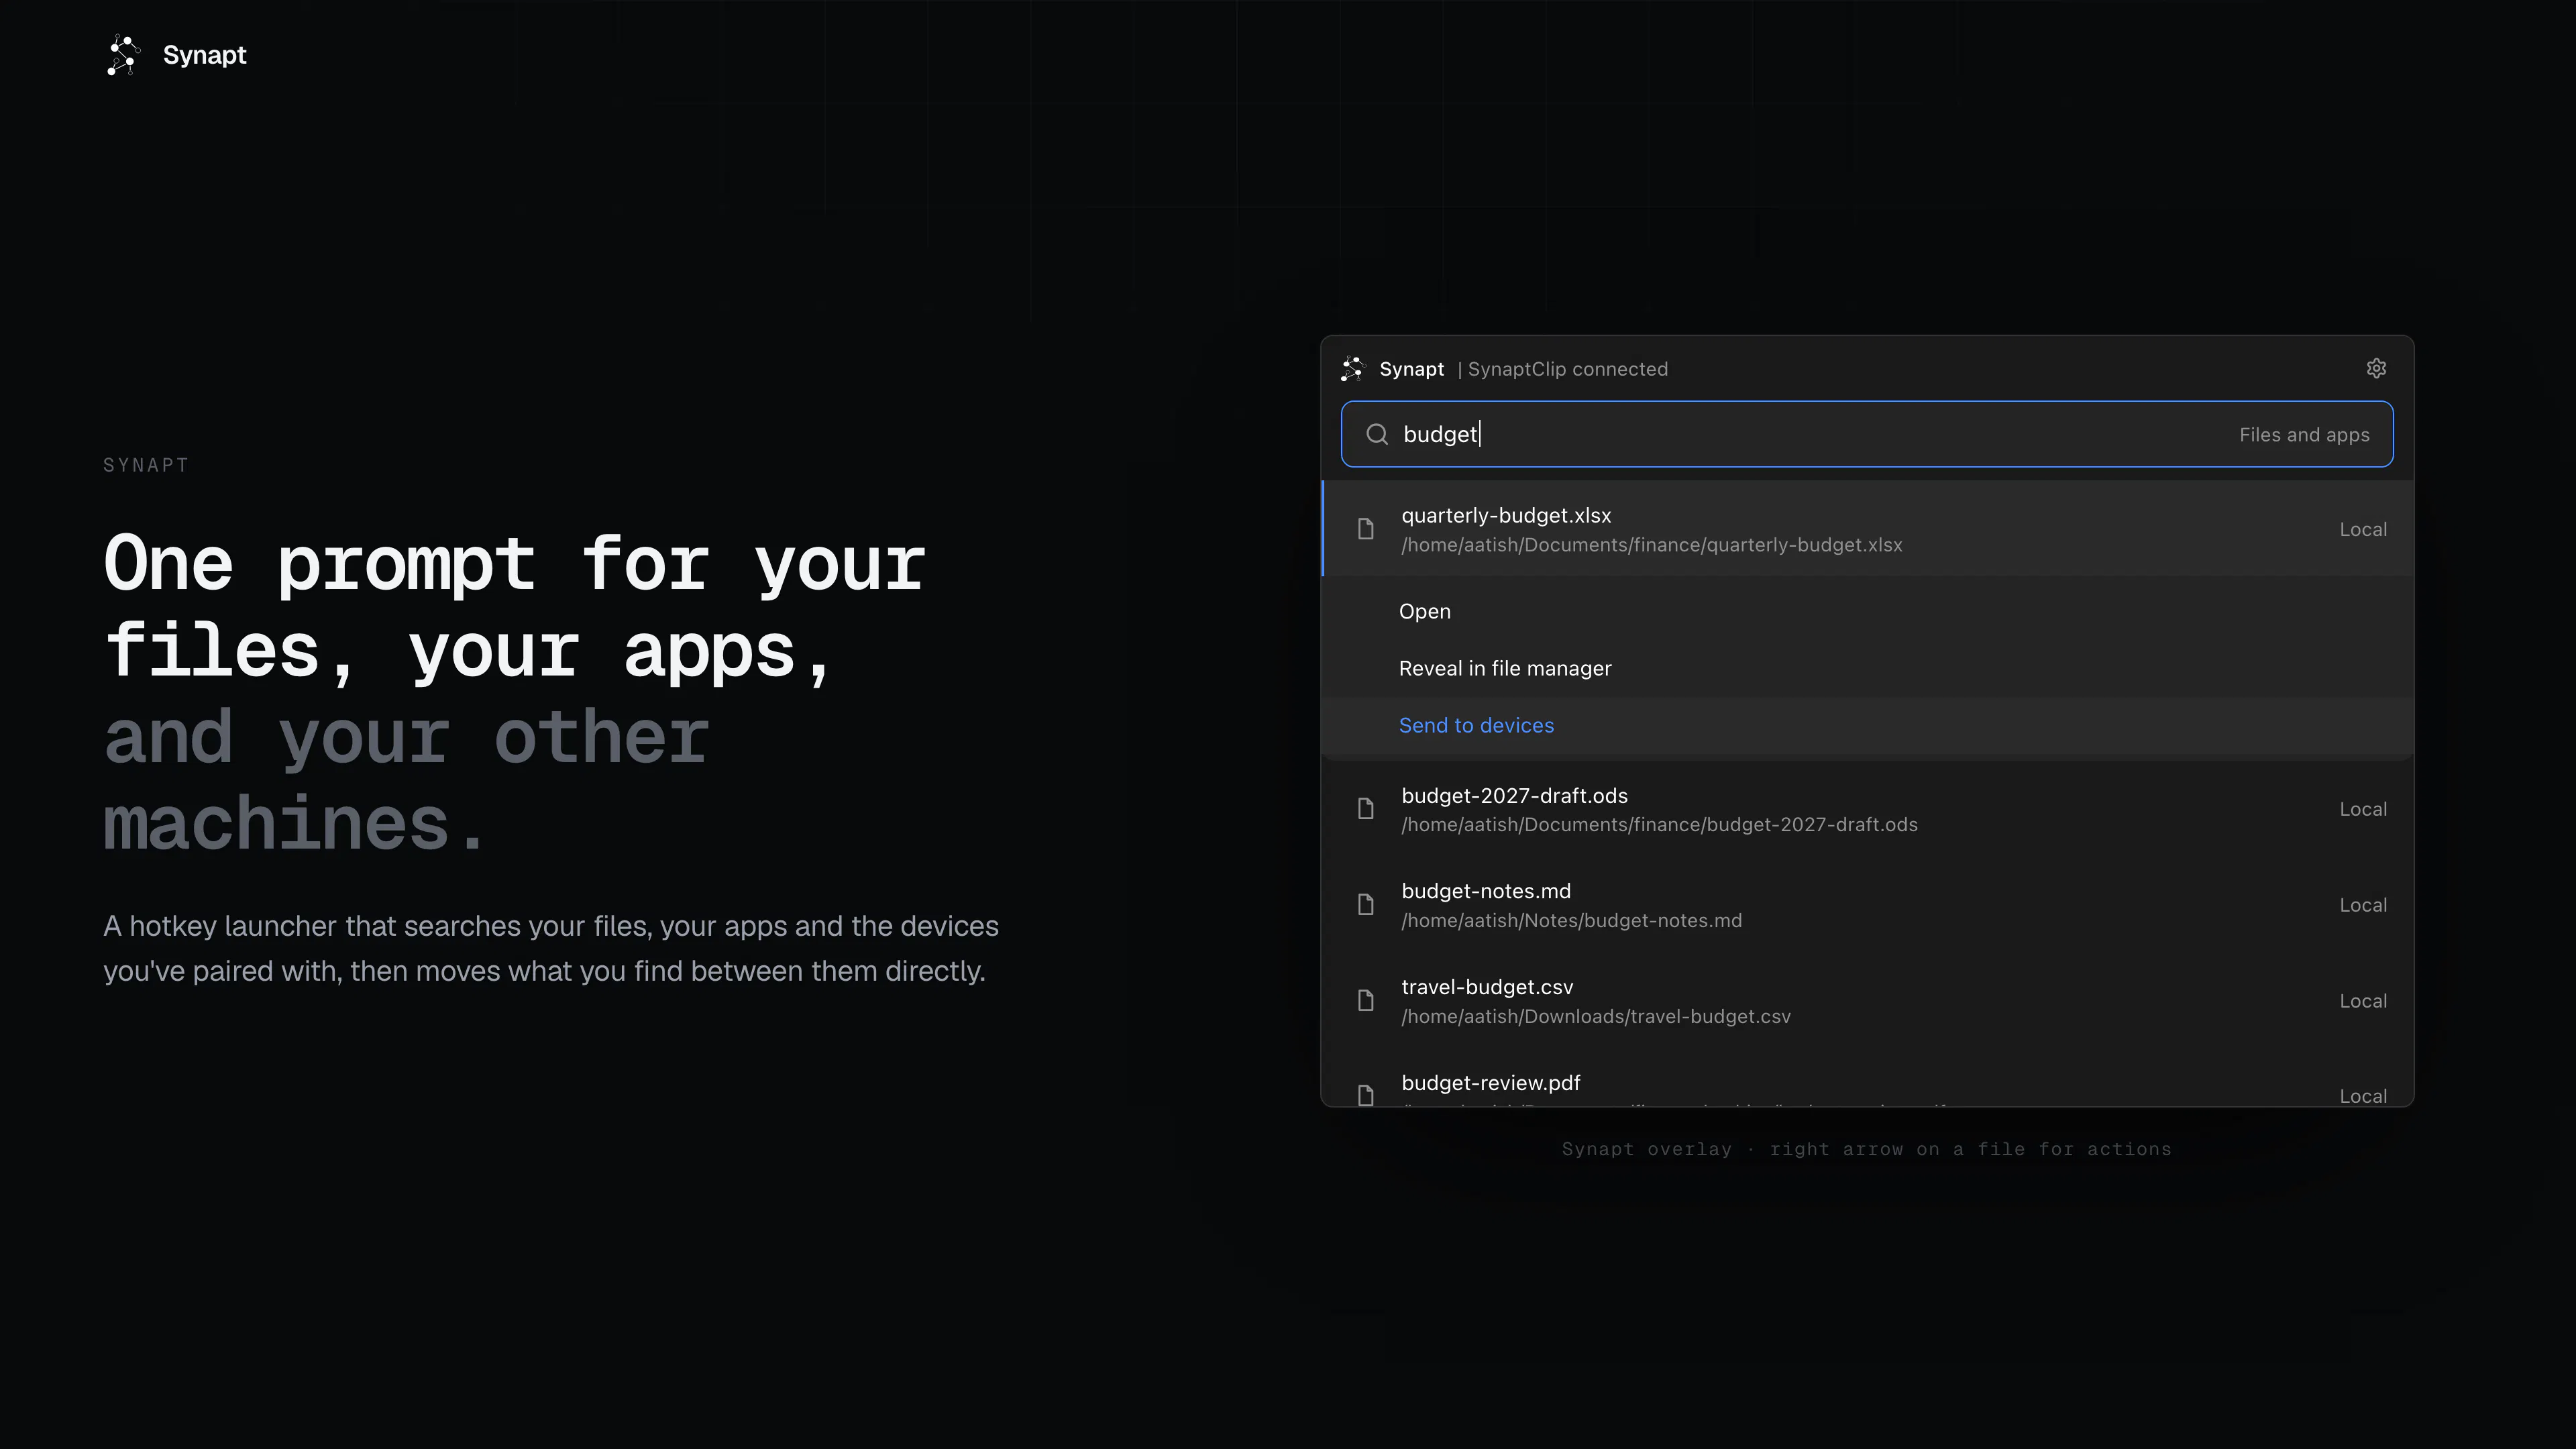Click the file icon beside budget-review.pdf
The width and height of the screenshot is (2576, 1449).
coord(1365,1095)
